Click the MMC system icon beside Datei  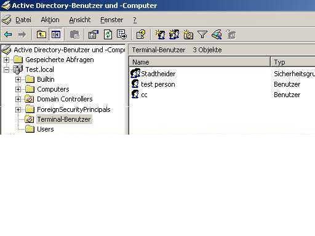click(7, 20)
